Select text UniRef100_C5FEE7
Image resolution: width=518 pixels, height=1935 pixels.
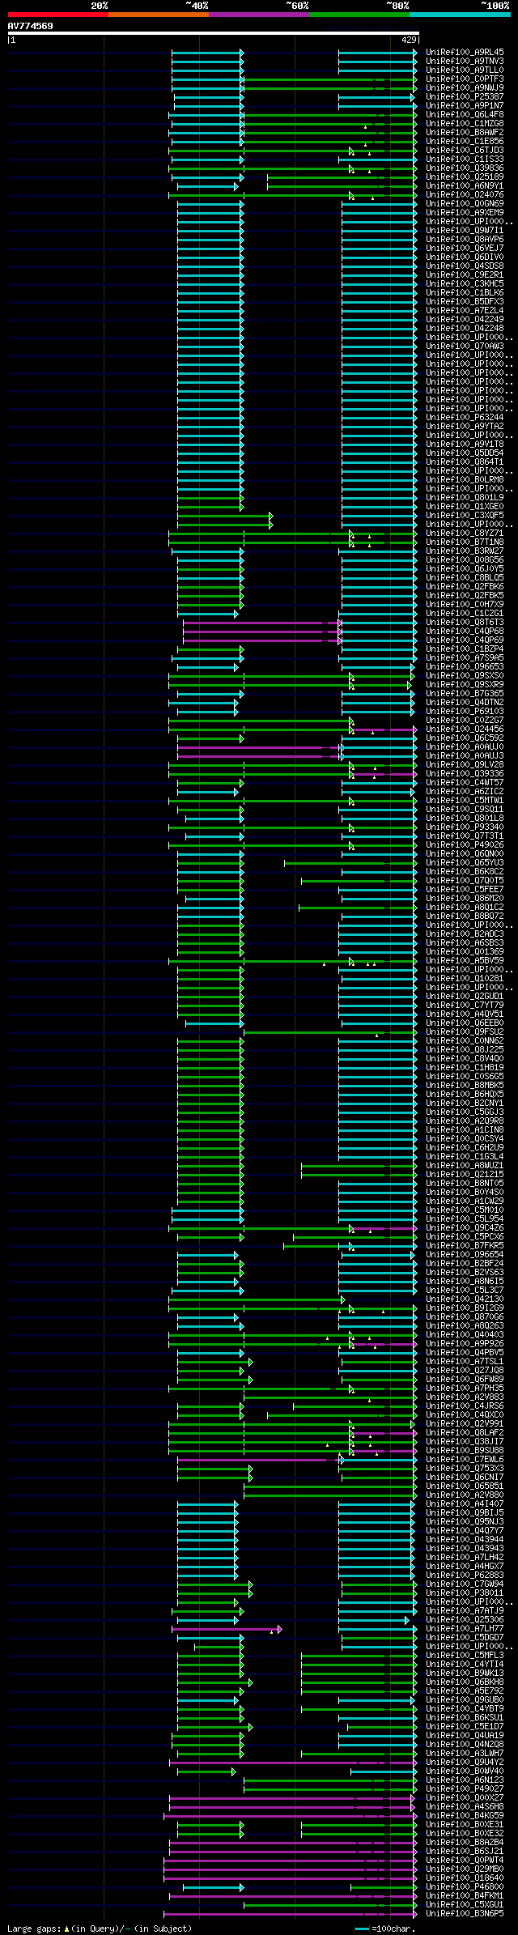tap(465, 890)
